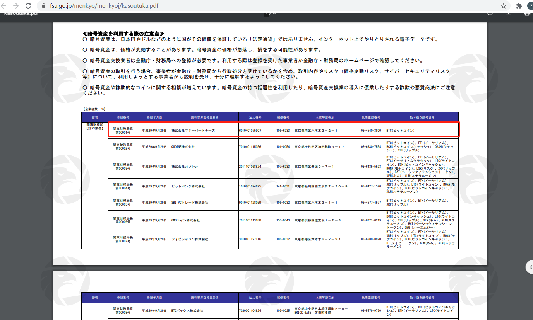The height and width of the screenshot is (320, 533).
Task: Click the 【全業者数:26】 label above table
Action: coord(94,109)
